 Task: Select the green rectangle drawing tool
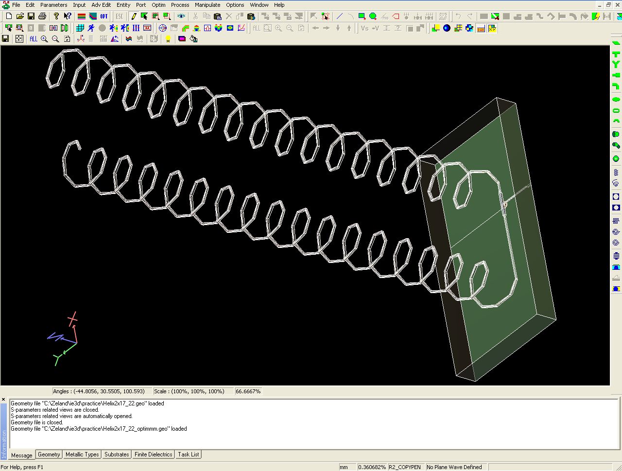362,17
